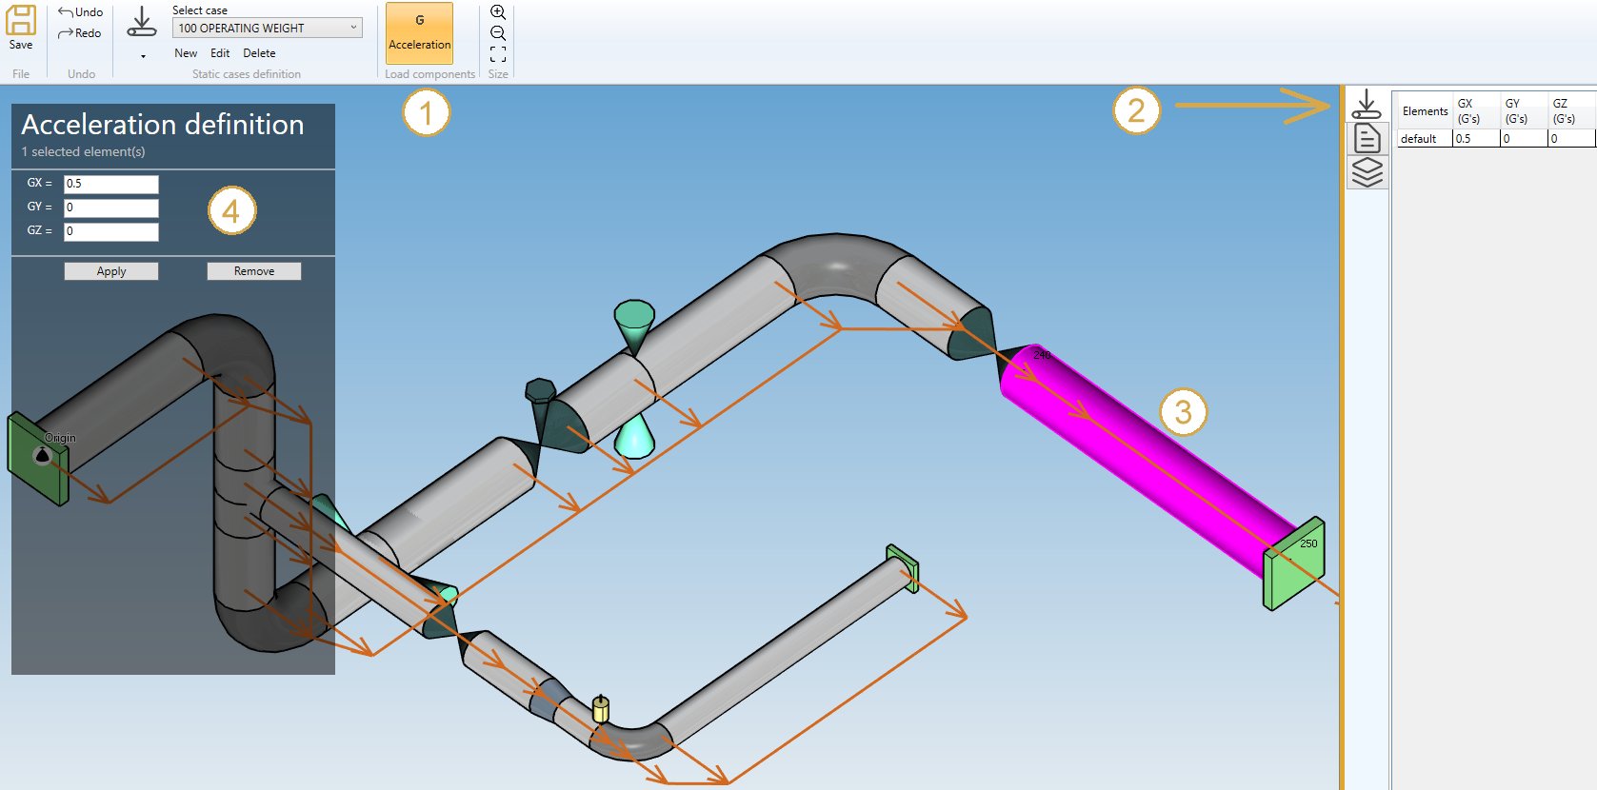Open the Select case dropdown
The image size is (1597, 790).
coord(268,28)
